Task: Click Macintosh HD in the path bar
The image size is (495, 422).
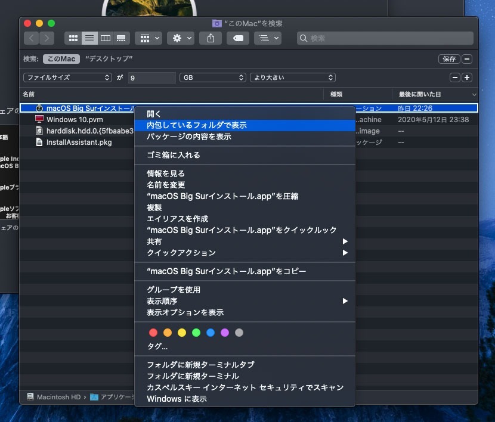Action: coord(54,397)
